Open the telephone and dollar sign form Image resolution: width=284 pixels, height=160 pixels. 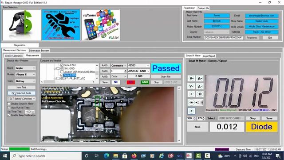(x=22, y=25)
